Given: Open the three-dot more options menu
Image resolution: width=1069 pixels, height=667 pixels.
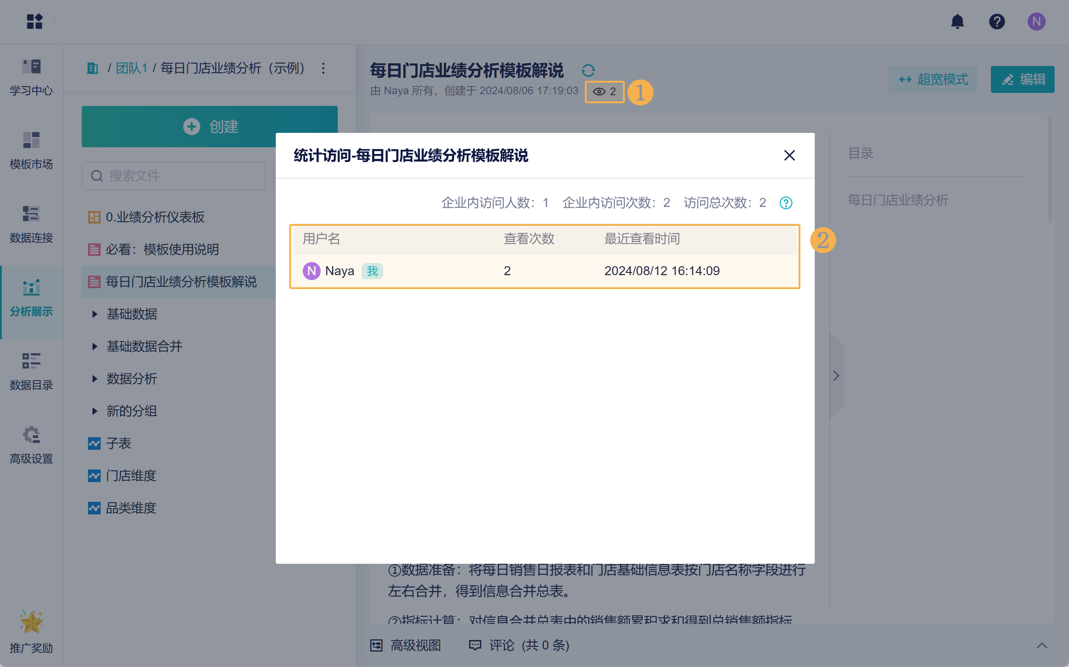Looking at the screenshot, I should pos(323,68).
